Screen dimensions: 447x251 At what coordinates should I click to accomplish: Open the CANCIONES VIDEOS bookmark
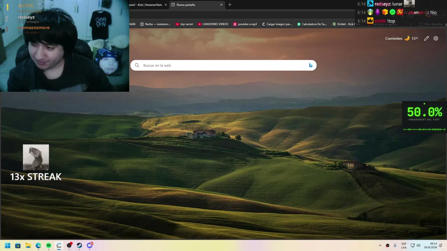point(213,24)
